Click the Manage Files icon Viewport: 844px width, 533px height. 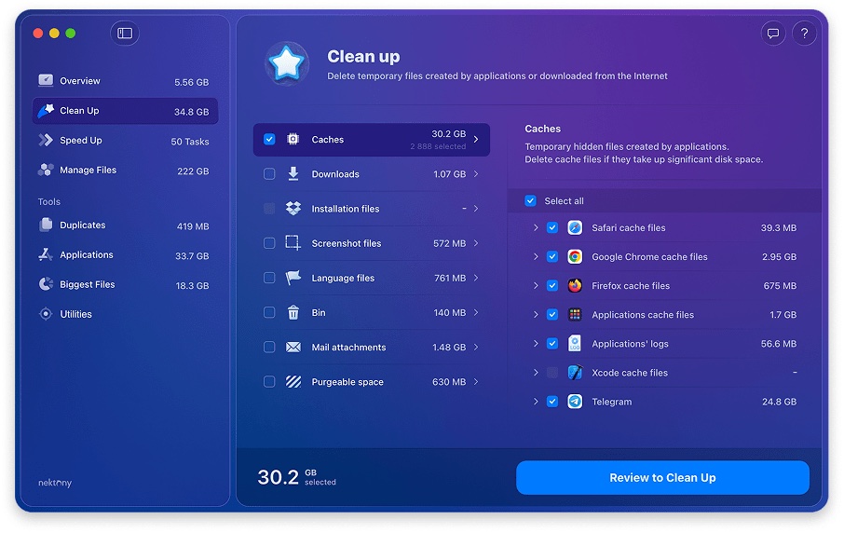(46, 170)
